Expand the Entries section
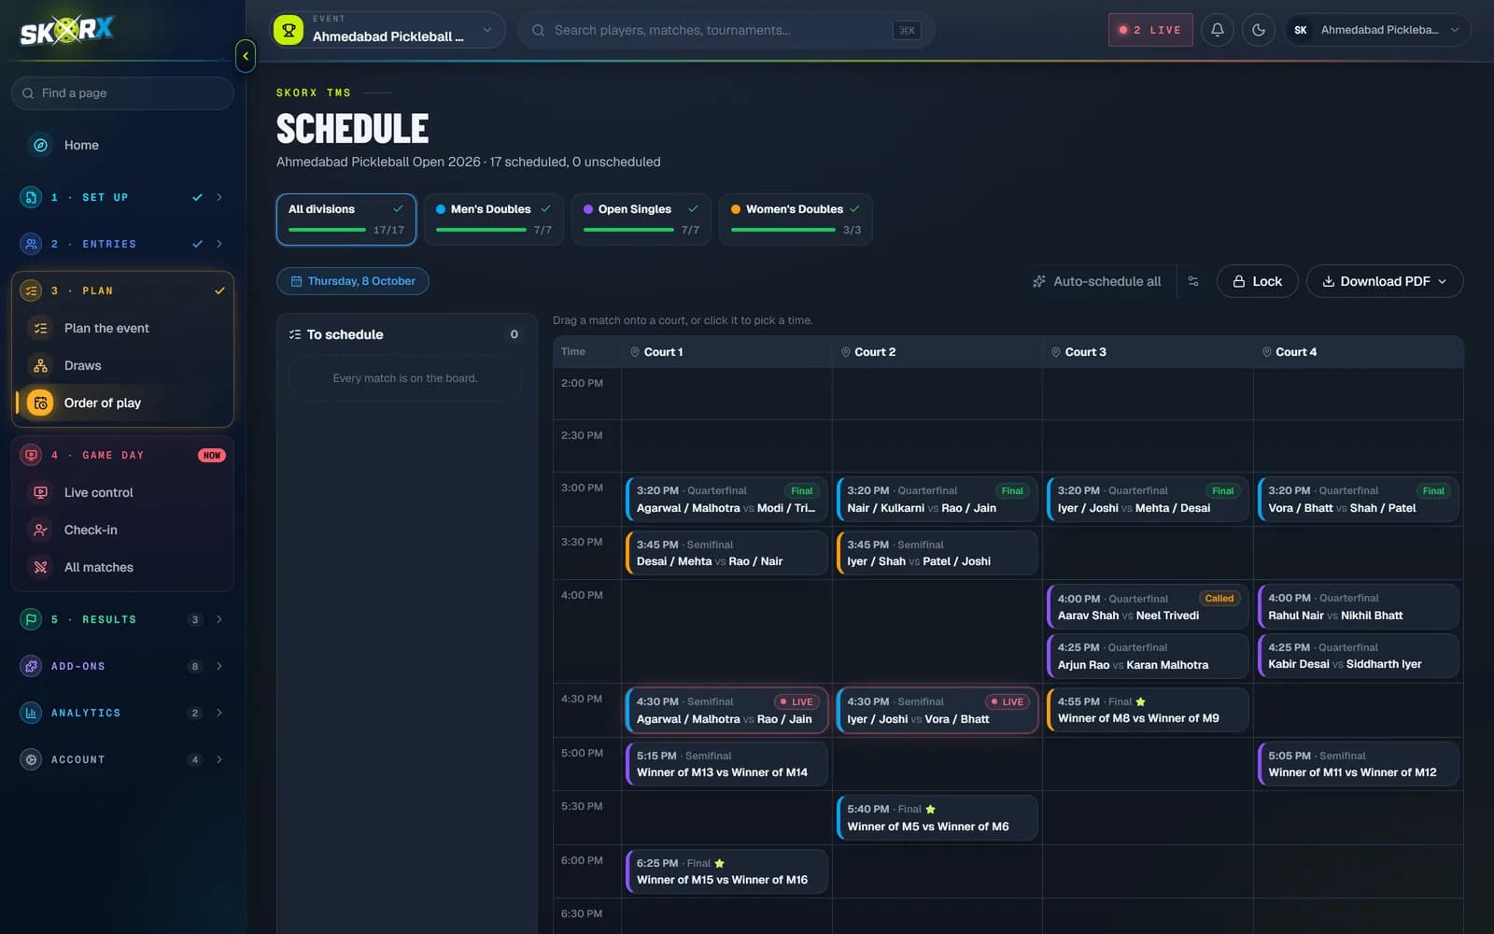The image size is (1494, 934). [x=219, y=244]
